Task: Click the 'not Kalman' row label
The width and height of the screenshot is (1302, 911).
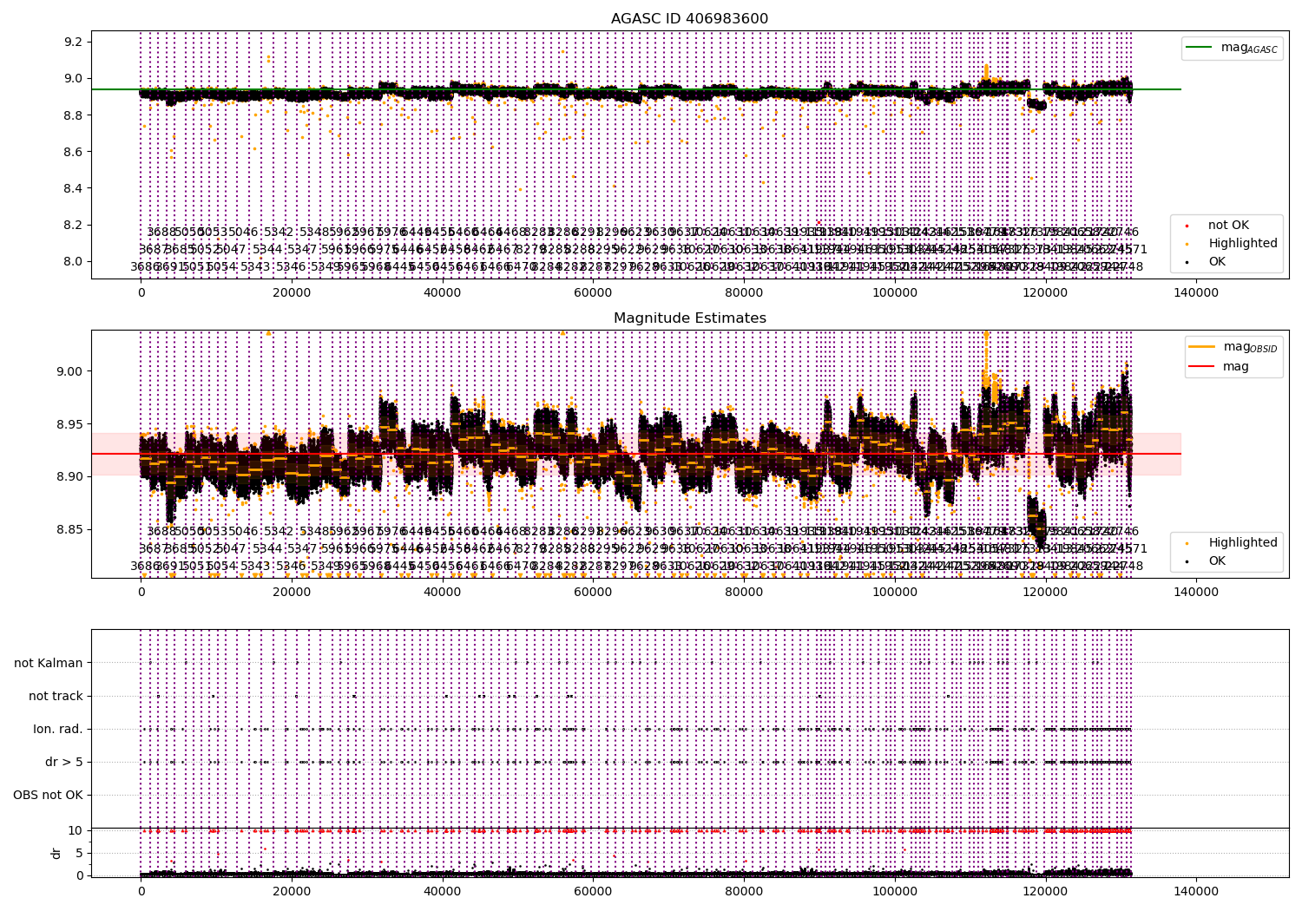Action: click(49, 663)
